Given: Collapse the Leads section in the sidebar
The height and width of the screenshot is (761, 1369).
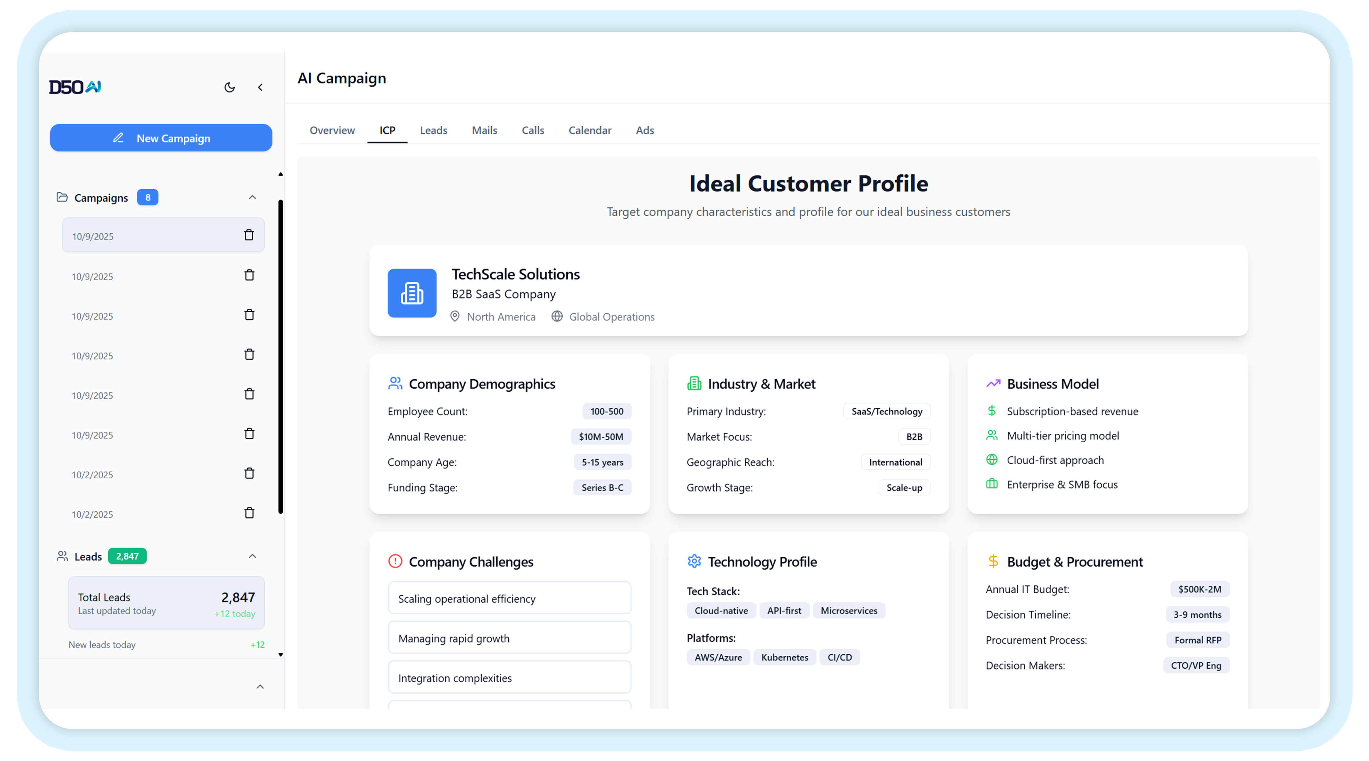Looking at the screenshot, I should pyautogui.click(x=253, y=556).
